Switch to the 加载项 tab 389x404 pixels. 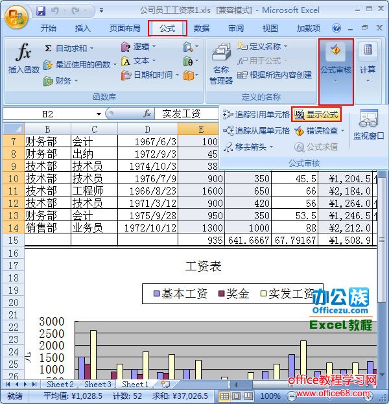(308, 28)
